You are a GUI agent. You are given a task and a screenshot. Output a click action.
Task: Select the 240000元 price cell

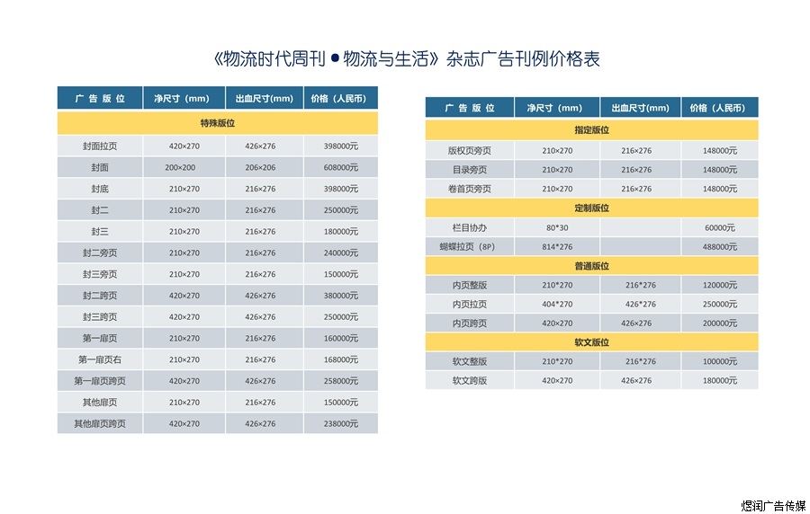(x=341, y=253)
